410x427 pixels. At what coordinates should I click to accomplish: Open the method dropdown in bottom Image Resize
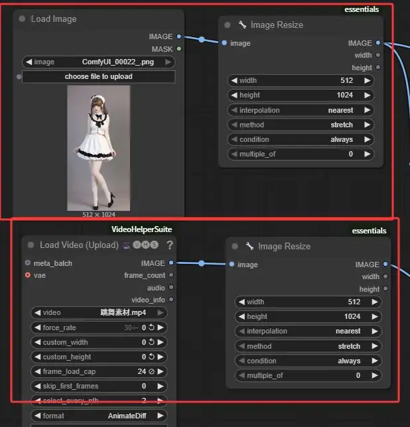307,346
